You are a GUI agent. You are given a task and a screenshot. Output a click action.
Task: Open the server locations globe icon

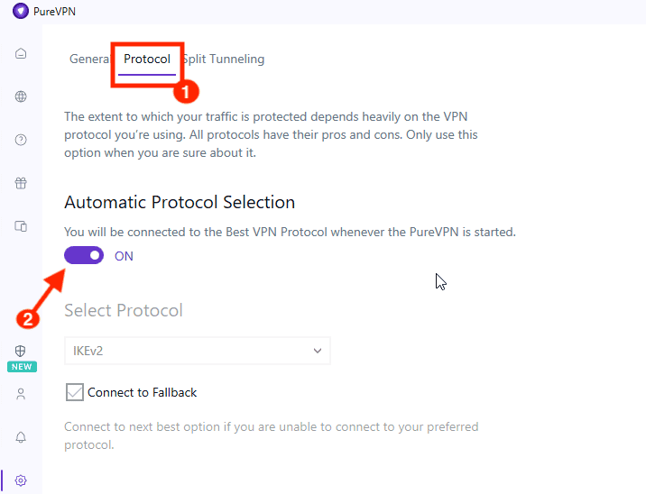pyautogui.click(x=21, y=96)
